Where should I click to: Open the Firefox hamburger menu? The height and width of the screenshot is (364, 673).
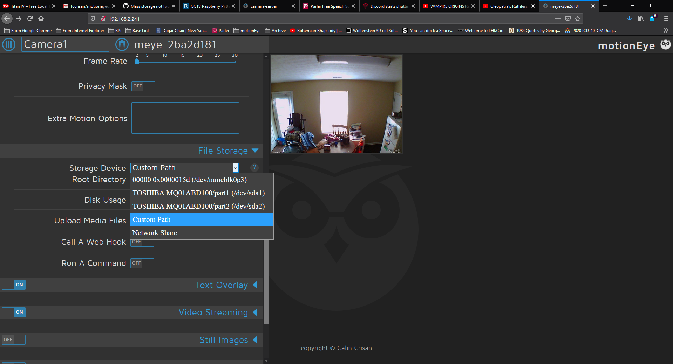click(666, 19)
